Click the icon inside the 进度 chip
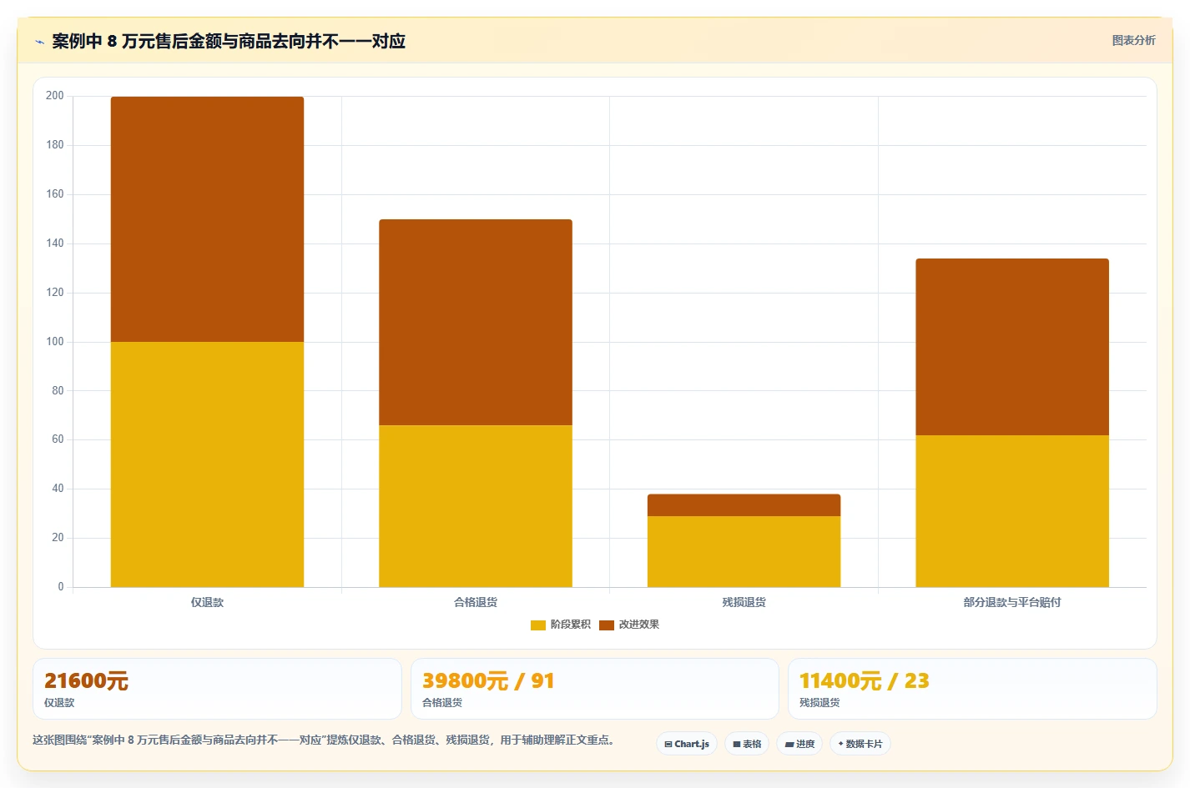Screen dimensions: 1190x788 point(789,744)
